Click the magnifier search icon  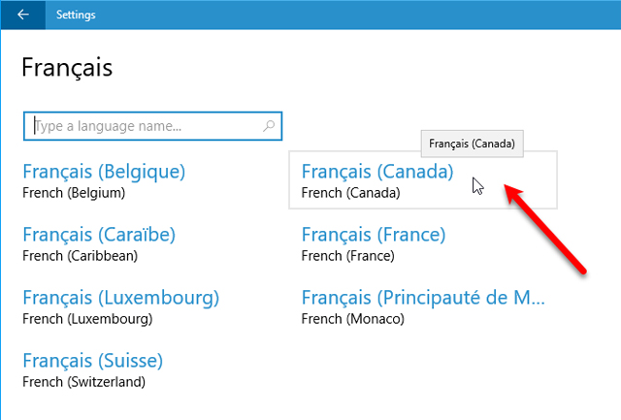pyautogui.click(x=269, y=126)
